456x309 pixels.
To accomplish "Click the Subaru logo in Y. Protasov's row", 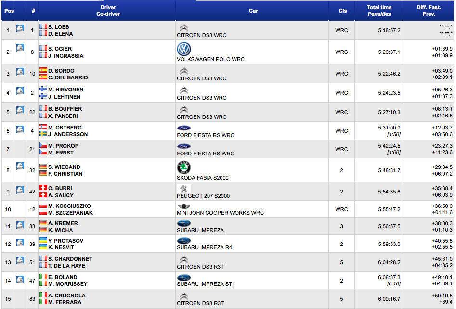I will (x=184, y=241).
